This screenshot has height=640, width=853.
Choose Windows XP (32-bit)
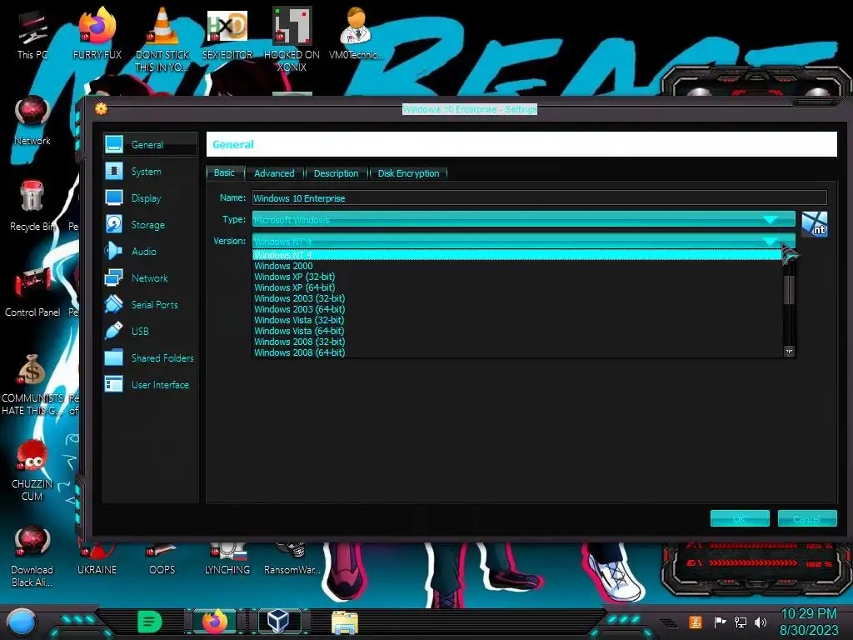click(x=516, y=277)
